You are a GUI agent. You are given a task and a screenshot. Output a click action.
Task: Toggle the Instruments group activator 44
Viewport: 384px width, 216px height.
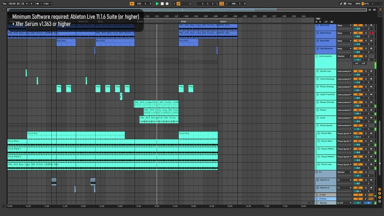point(358,56)
